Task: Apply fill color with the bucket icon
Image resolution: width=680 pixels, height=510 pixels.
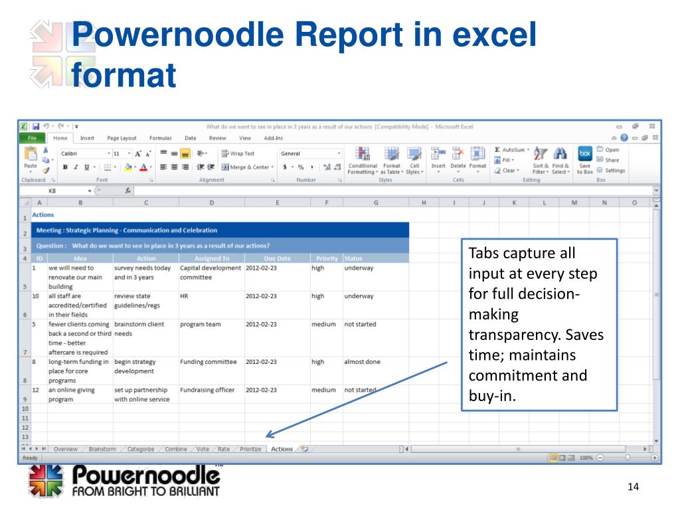Action: tap(128, 167)
